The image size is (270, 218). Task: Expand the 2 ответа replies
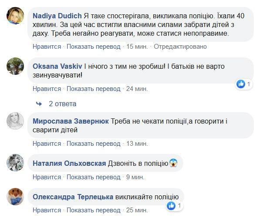pos(62,104)
